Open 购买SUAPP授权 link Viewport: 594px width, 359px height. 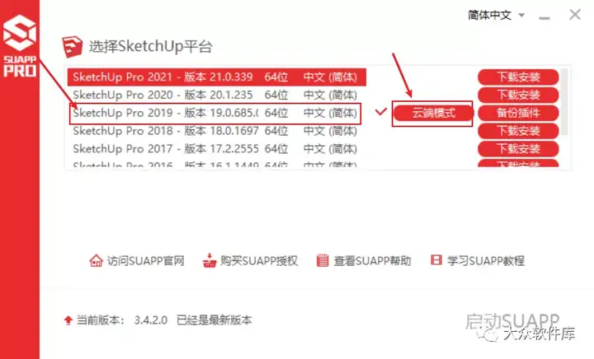coord(259,261)
